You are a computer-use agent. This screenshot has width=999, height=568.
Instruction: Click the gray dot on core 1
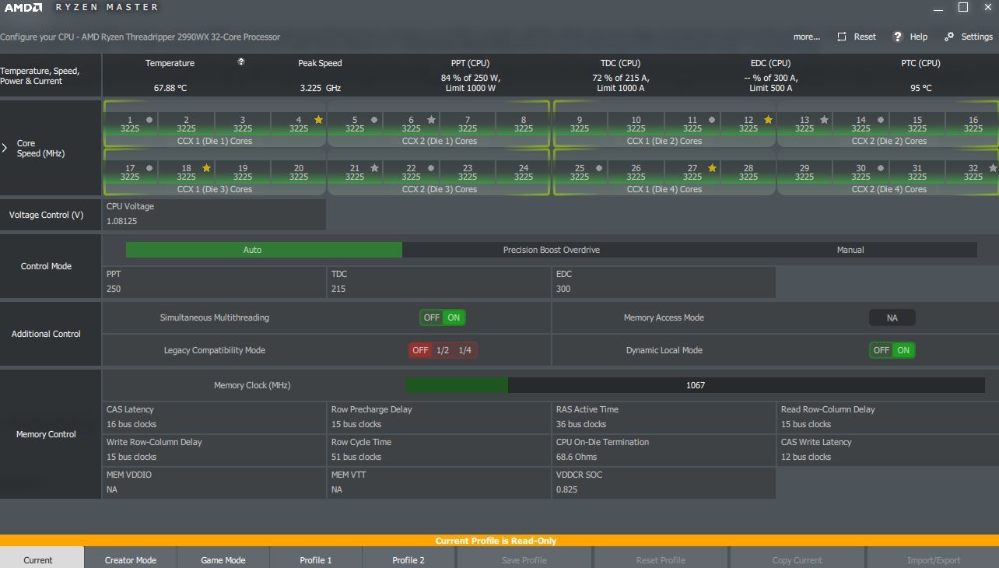coord(149,120)
